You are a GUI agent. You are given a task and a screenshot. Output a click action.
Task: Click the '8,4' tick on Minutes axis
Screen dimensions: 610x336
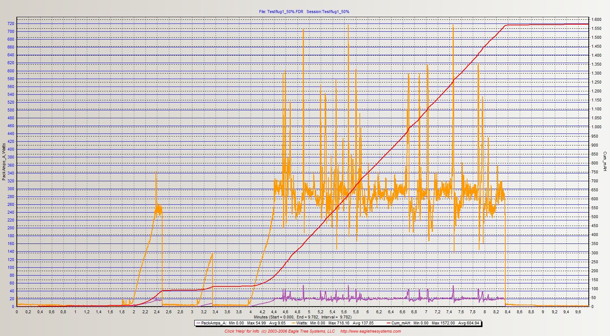coord(508,312)
